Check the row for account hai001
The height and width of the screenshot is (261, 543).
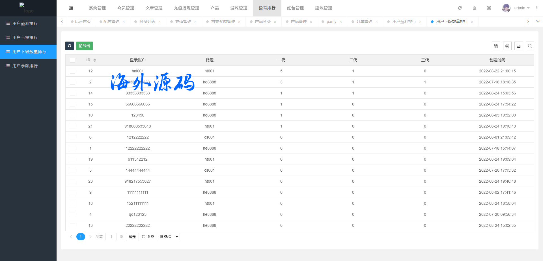click(72, 71)
